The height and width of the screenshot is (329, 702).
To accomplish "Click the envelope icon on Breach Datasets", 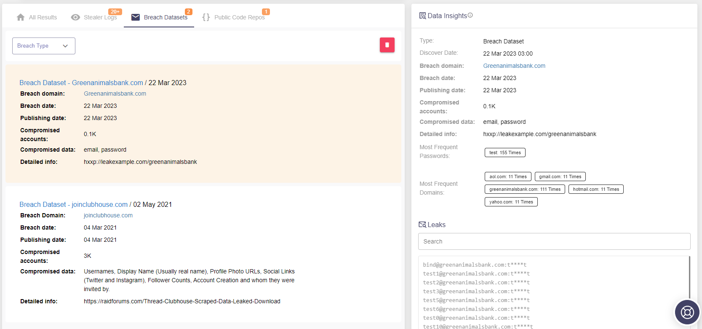I will click(x=136, y=17).
